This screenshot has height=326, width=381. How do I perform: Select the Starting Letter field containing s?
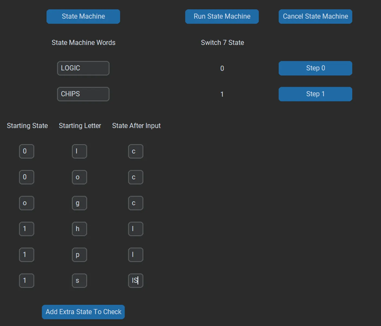click(x=79, y=280)
